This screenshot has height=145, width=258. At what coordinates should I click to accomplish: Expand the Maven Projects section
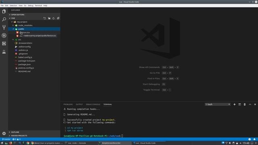34,136
